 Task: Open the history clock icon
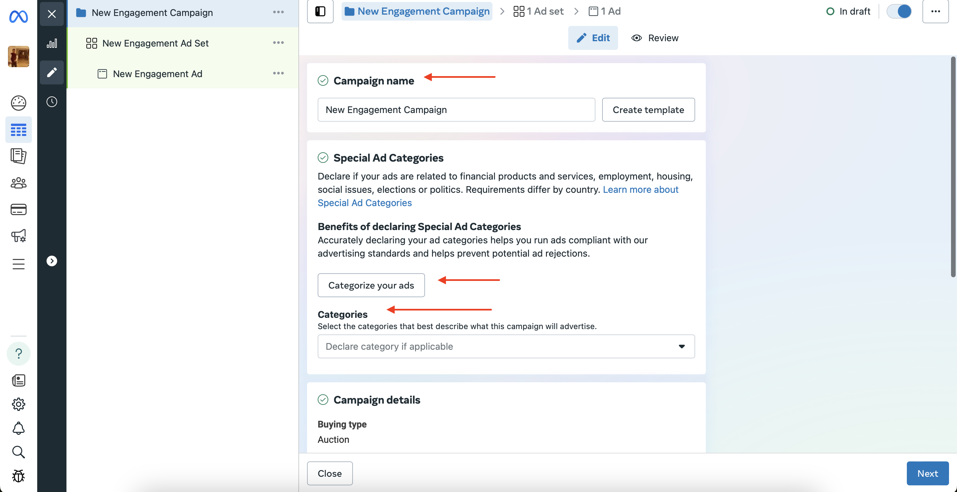52,102
